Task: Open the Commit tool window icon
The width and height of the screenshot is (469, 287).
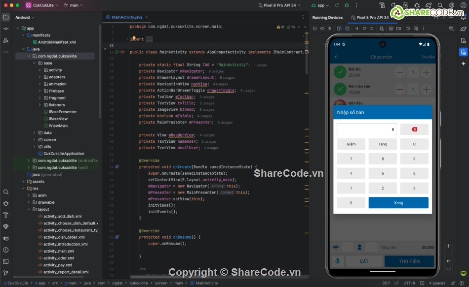Action: click(x=6, y=29)
